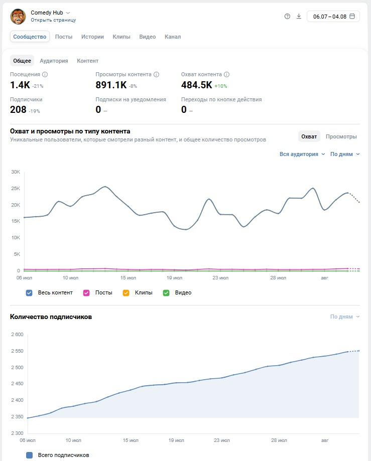
Task: Click the Всего подписчиков blue legend swatch
Action: click(x=29, y=455)
